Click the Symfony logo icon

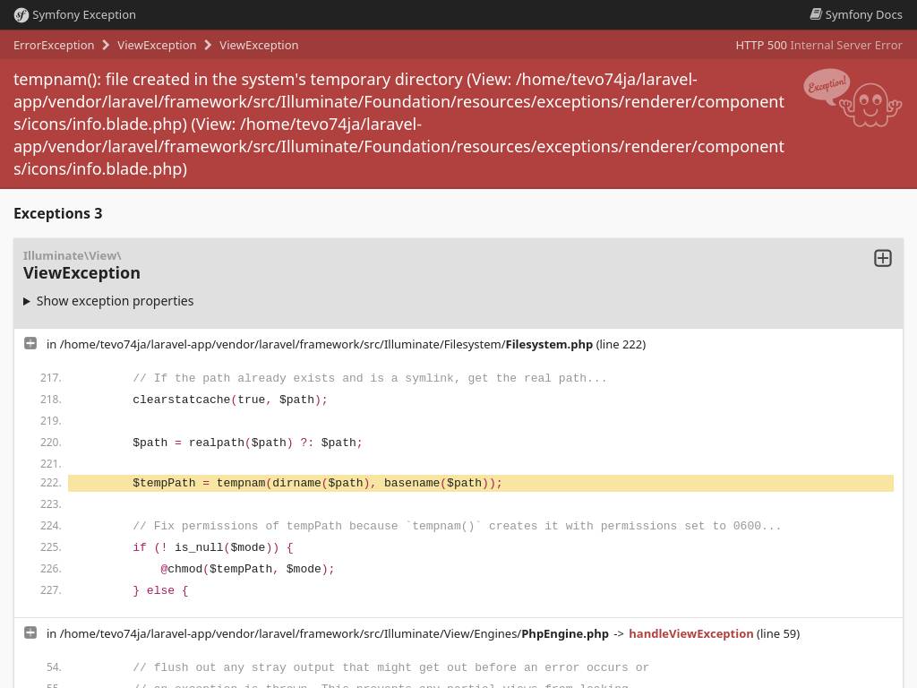coord(21,15)
